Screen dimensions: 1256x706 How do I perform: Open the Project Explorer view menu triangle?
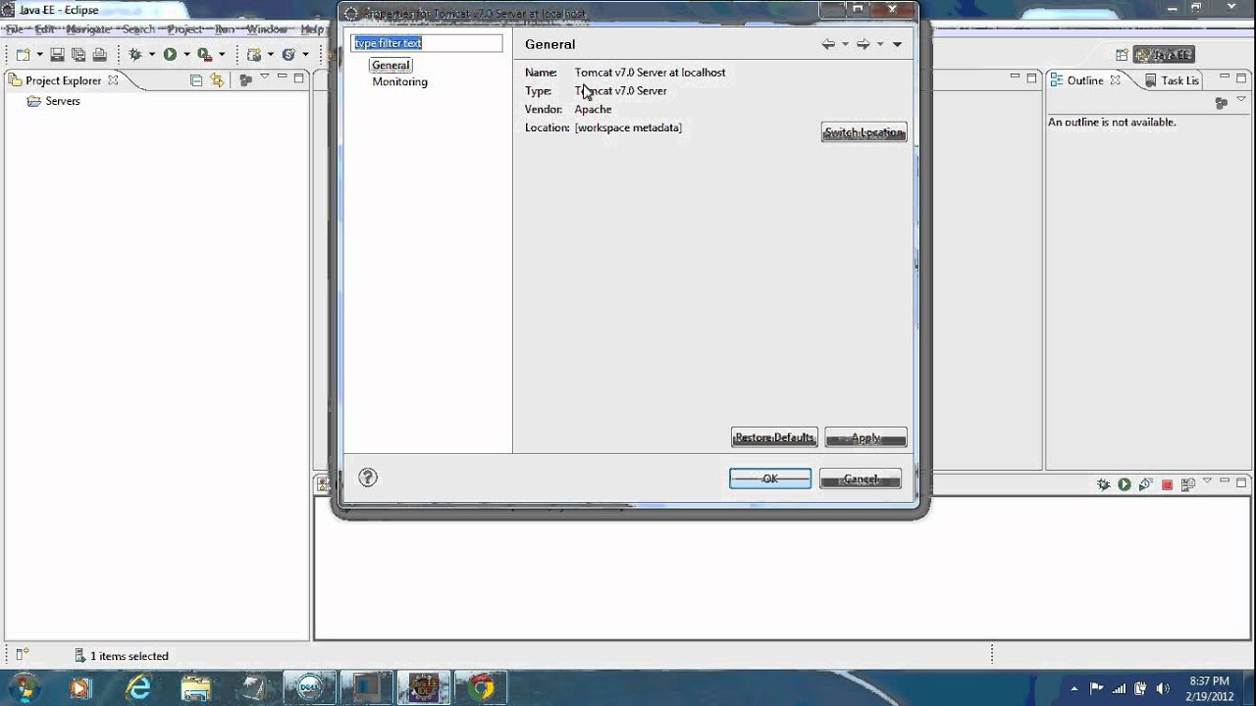264,76
